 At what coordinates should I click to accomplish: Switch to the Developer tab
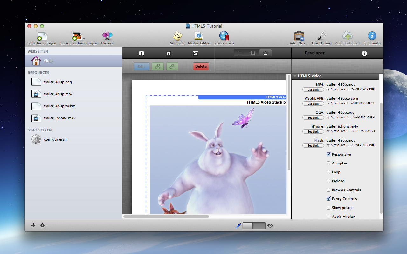[x=314, y=53]
